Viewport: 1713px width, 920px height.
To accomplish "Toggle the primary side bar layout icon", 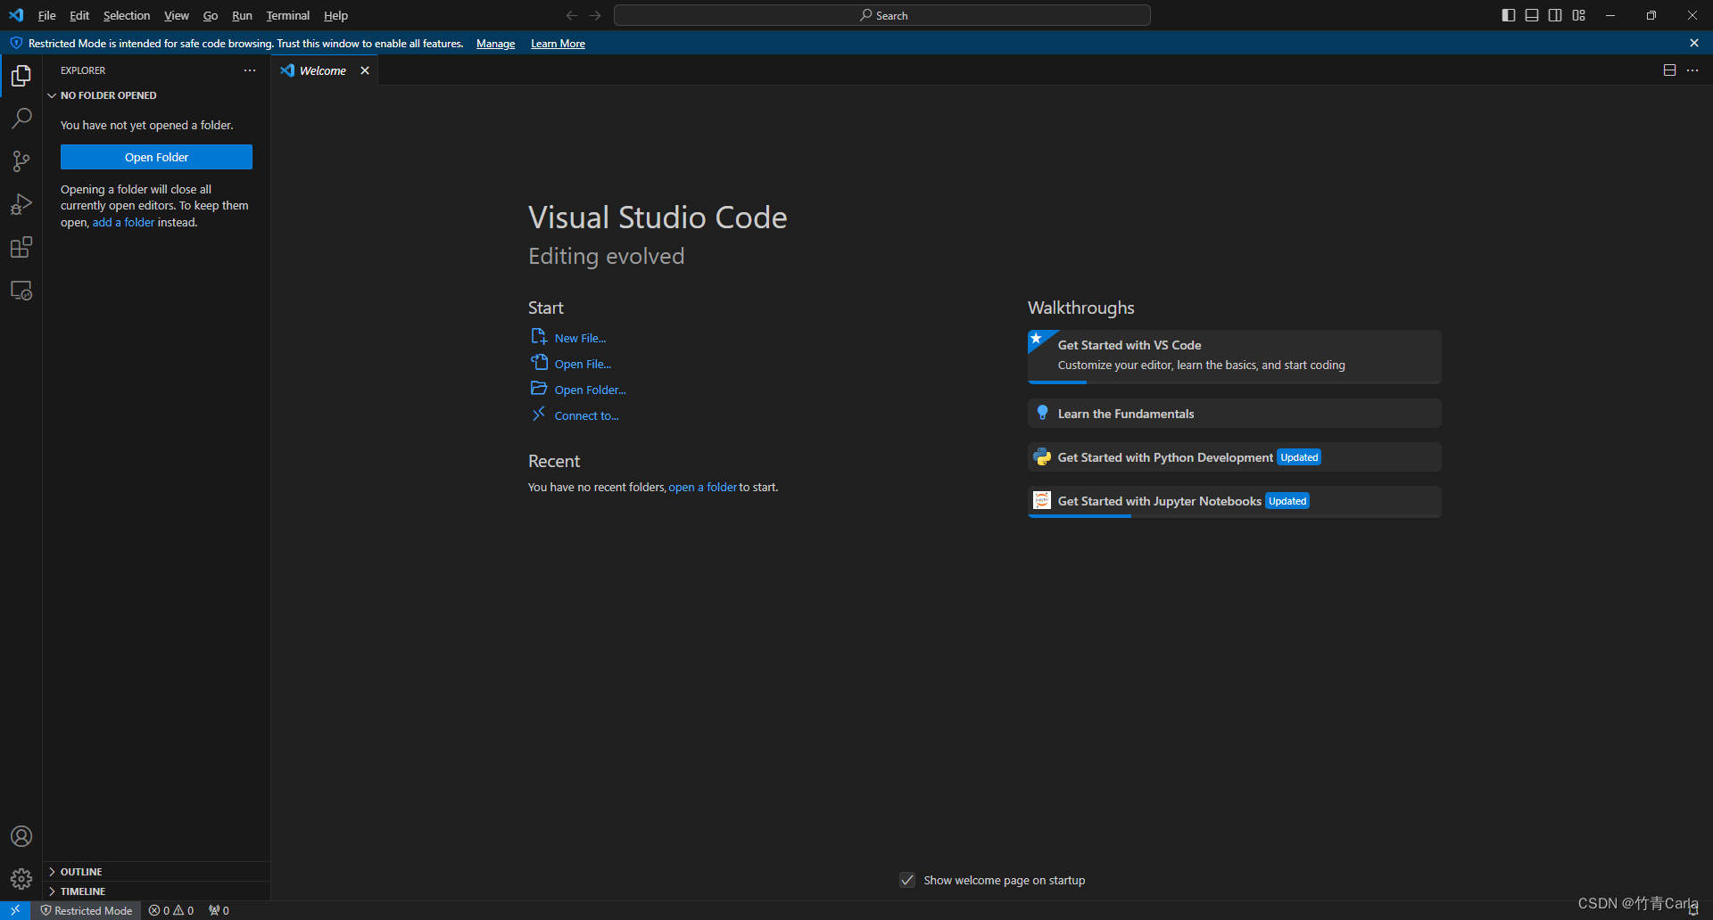I will pyautogui.click(x=1509, y=15).
